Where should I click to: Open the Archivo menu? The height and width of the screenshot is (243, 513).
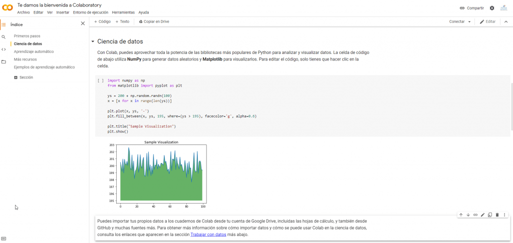(23, 12)
